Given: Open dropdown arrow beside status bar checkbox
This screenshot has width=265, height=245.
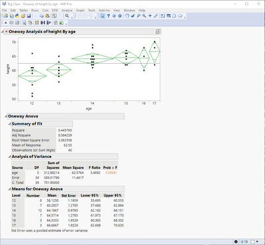Looking at the screenshot, I should click(x=257, y=242).
